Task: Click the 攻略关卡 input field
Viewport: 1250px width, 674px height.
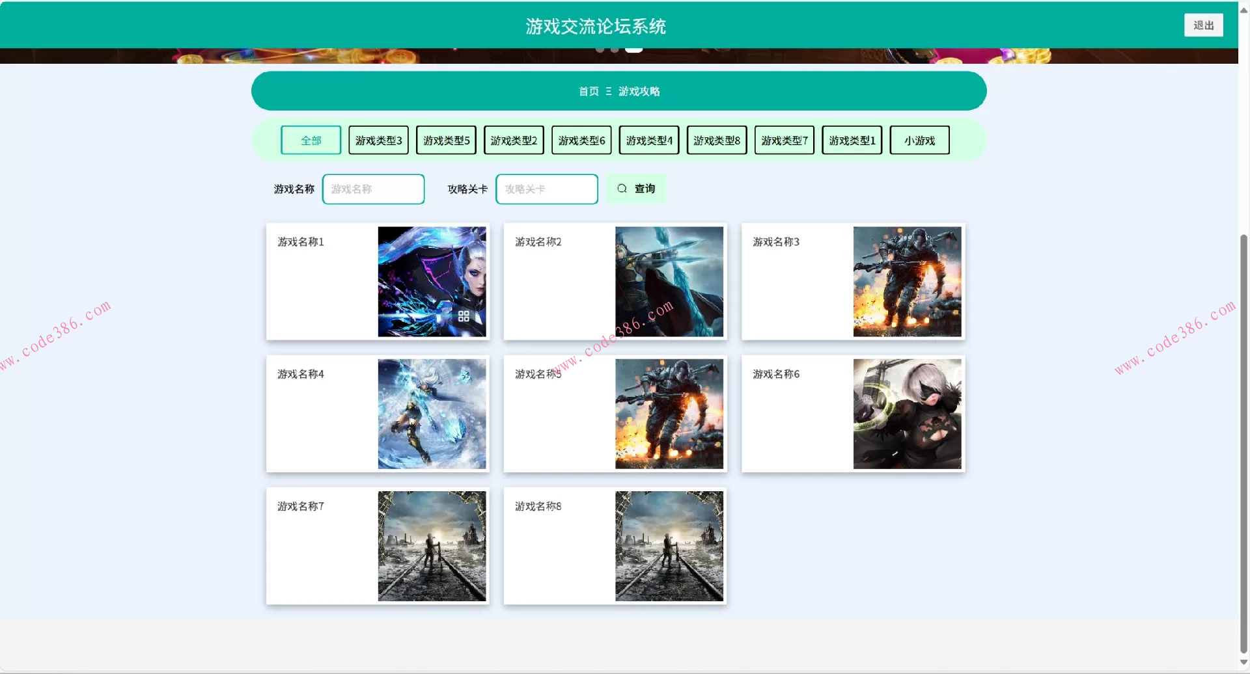Action: click(546, 189)
